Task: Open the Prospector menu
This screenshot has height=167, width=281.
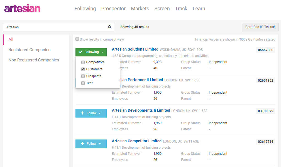Action: 113,9
